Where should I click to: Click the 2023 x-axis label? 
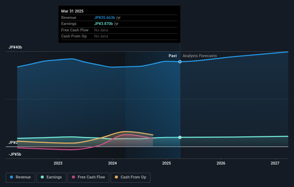(x=58, y=163)
